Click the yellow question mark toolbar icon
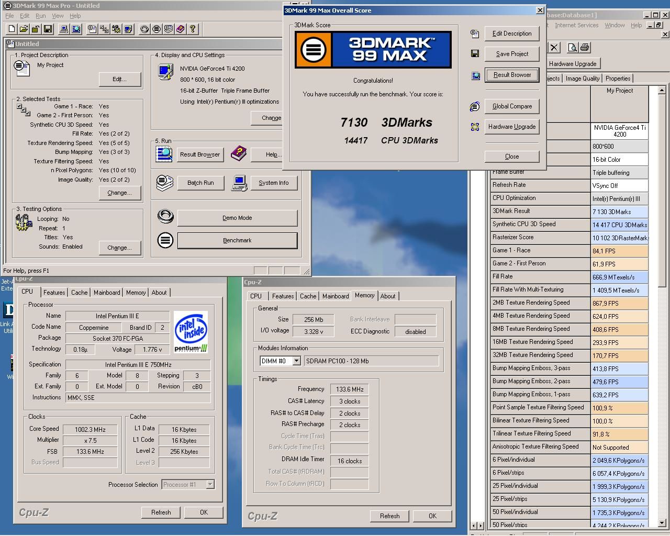Image resolution: width=670 pixels, height=536 pixels. point(192,29)
